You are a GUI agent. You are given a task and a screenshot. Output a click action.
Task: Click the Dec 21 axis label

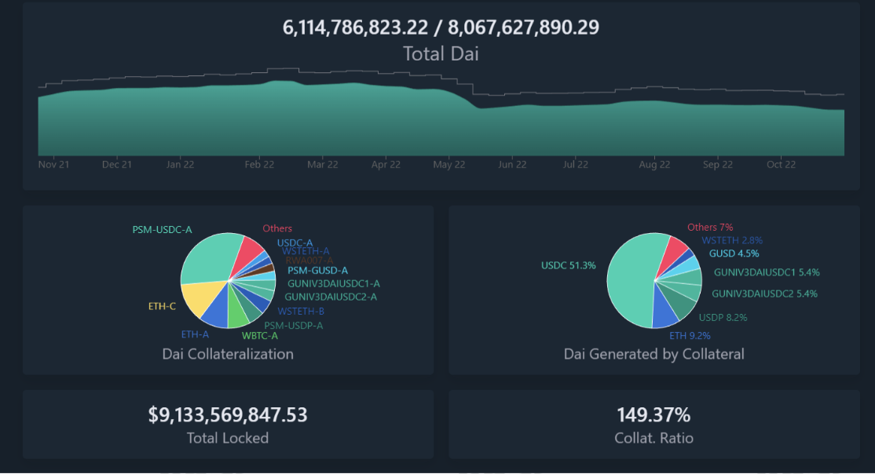pos(116,165)
